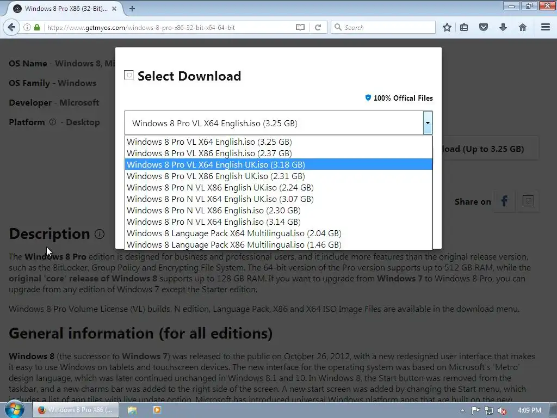Collapse the download selection dropdown arrow
This screenshot has height=418, width=557.
coord(428,122)
